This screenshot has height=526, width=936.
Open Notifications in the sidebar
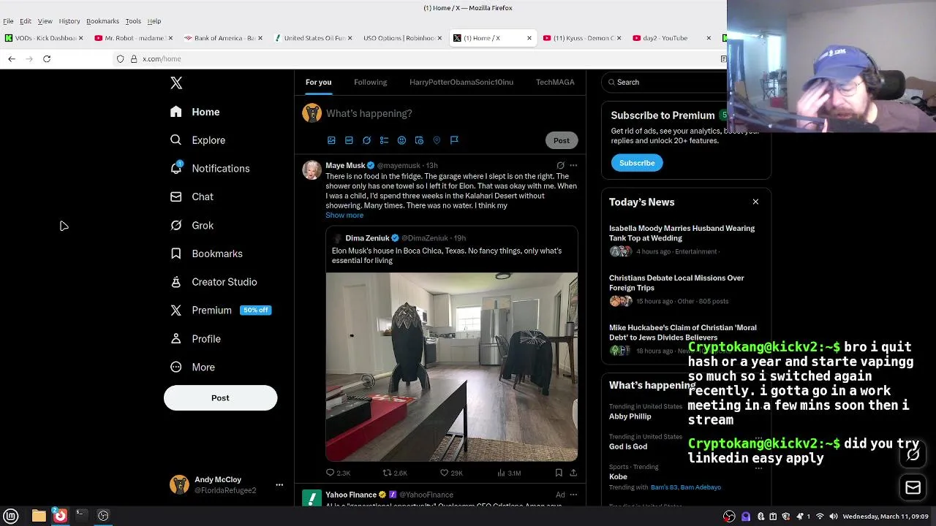[210, 169]
